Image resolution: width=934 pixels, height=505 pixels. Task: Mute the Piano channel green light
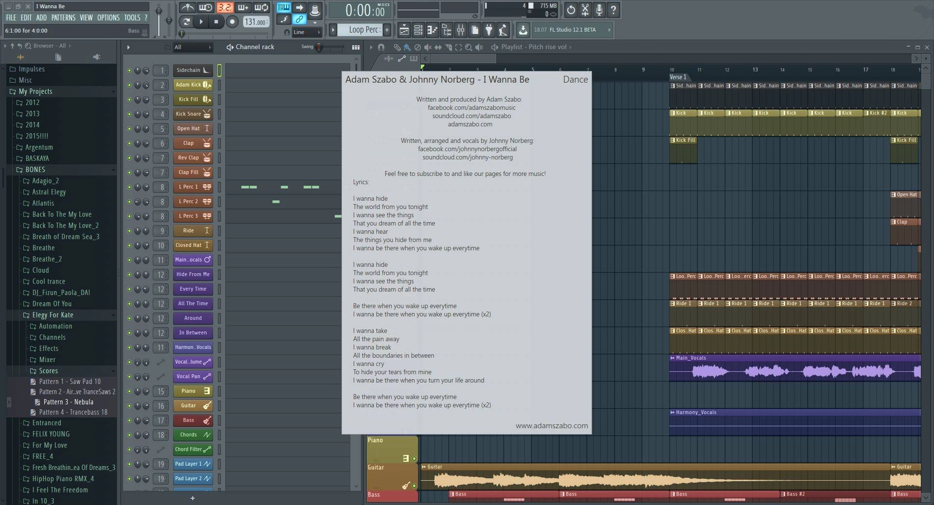click(129, 391)
